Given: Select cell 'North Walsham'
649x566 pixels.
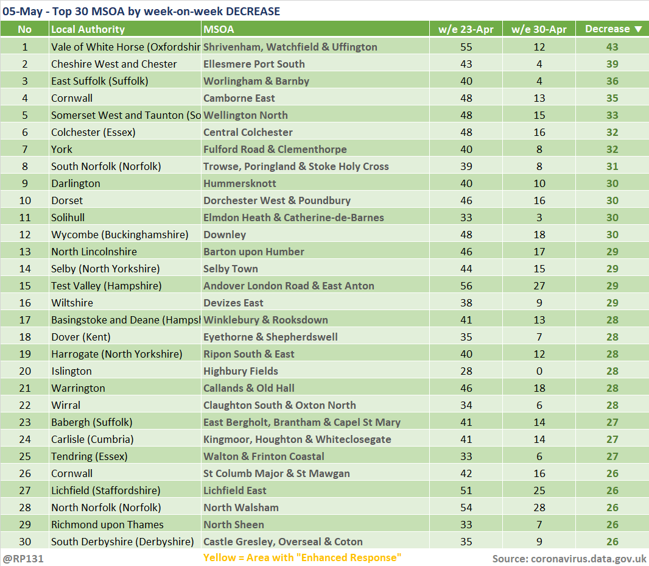Looking at the screenshot, I should (315, 507).
